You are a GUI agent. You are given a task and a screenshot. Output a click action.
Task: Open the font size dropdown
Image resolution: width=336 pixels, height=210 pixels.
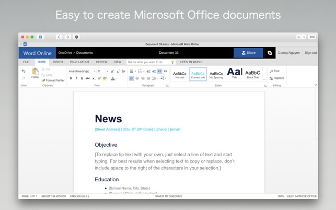(107, 71)
